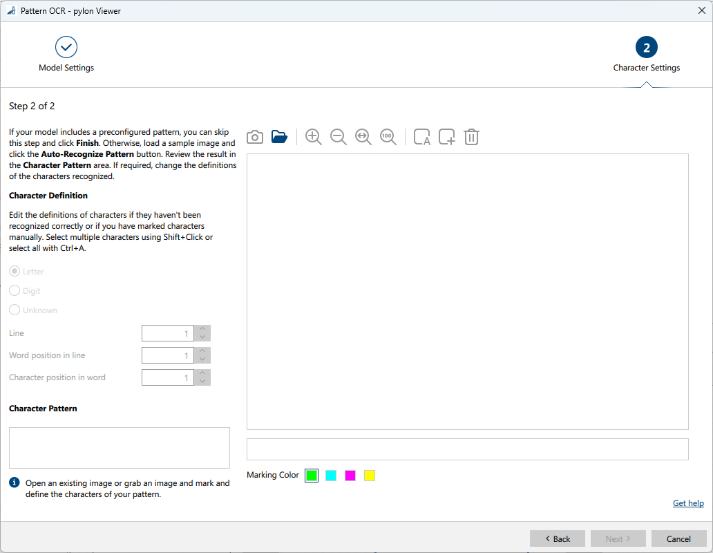Viewport: 713px width, 553px height.
Task: Select the Digit radio button
Action: 15,290
